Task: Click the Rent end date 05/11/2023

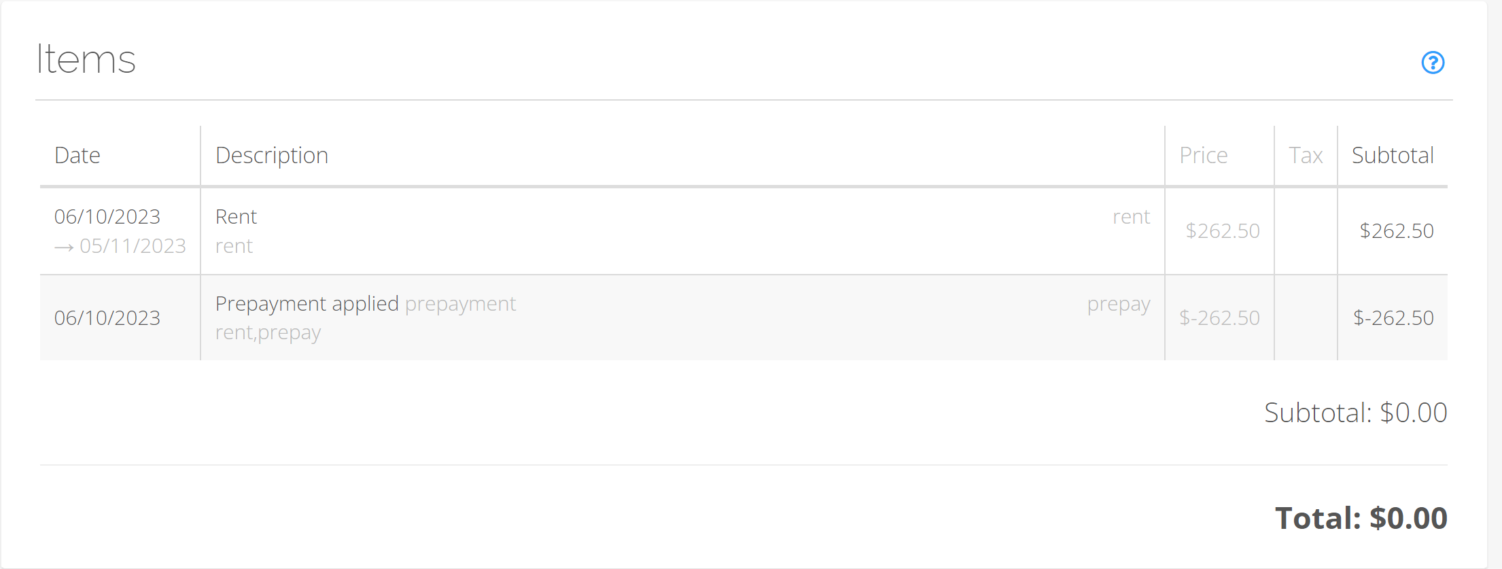Action: [133, 246]
